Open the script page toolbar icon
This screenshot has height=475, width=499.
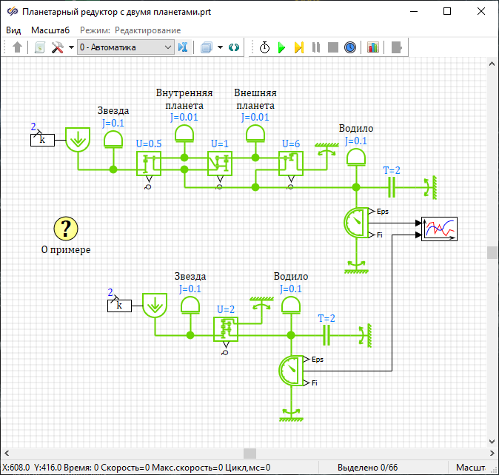coord(39,47)
